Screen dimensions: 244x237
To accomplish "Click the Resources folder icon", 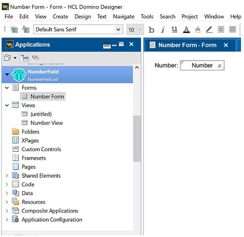I will 16,201.
